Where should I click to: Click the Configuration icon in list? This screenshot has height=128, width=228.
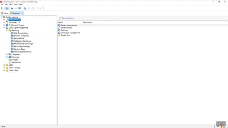point(59,28)
